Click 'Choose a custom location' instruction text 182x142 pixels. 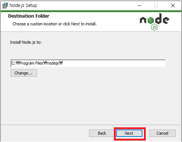click(55, 24)
